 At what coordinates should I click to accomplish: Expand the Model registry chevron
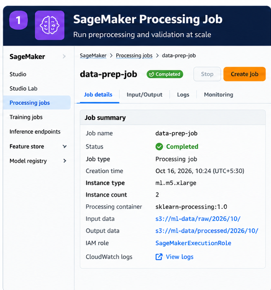pos(65,161)
